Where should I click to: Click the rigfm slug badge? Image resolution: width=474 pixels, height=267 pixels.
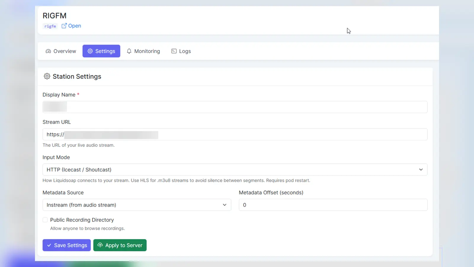50,26
